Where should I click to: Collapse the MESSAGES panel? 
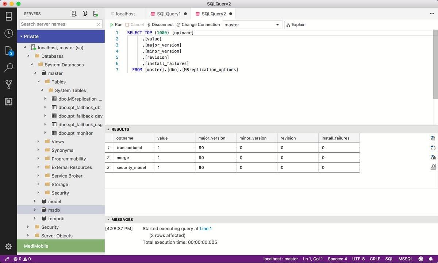[x=108, y=220]
